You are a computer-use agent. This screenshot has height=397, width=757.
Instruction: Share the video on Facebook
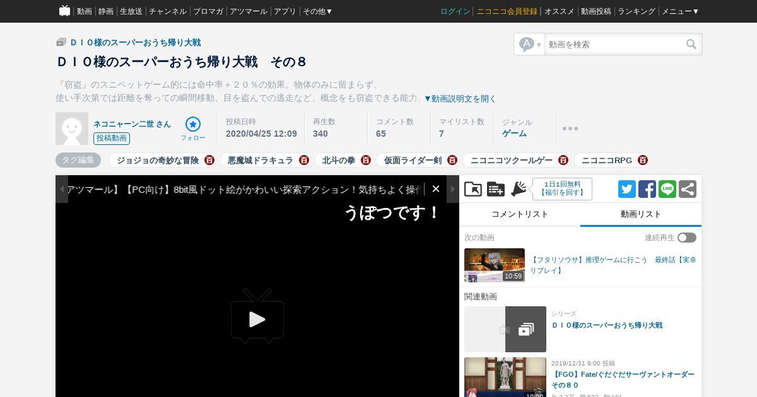[x=647, y=189]
